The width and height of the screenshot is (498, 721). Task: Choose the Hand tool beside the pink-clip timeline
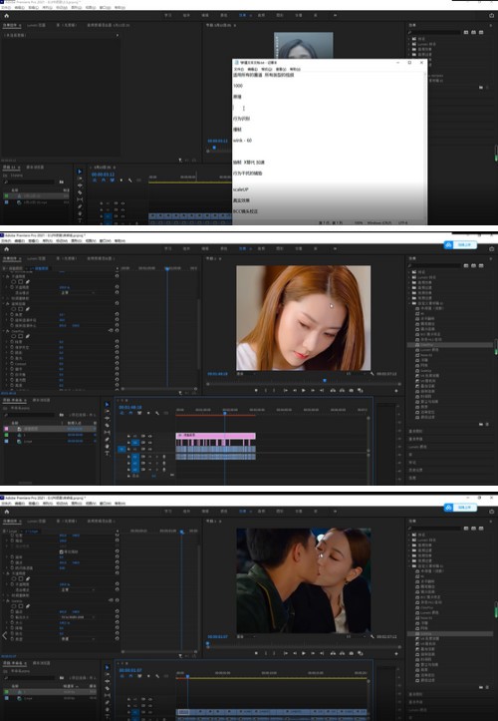pyautogui.click(x=107, y=447)
